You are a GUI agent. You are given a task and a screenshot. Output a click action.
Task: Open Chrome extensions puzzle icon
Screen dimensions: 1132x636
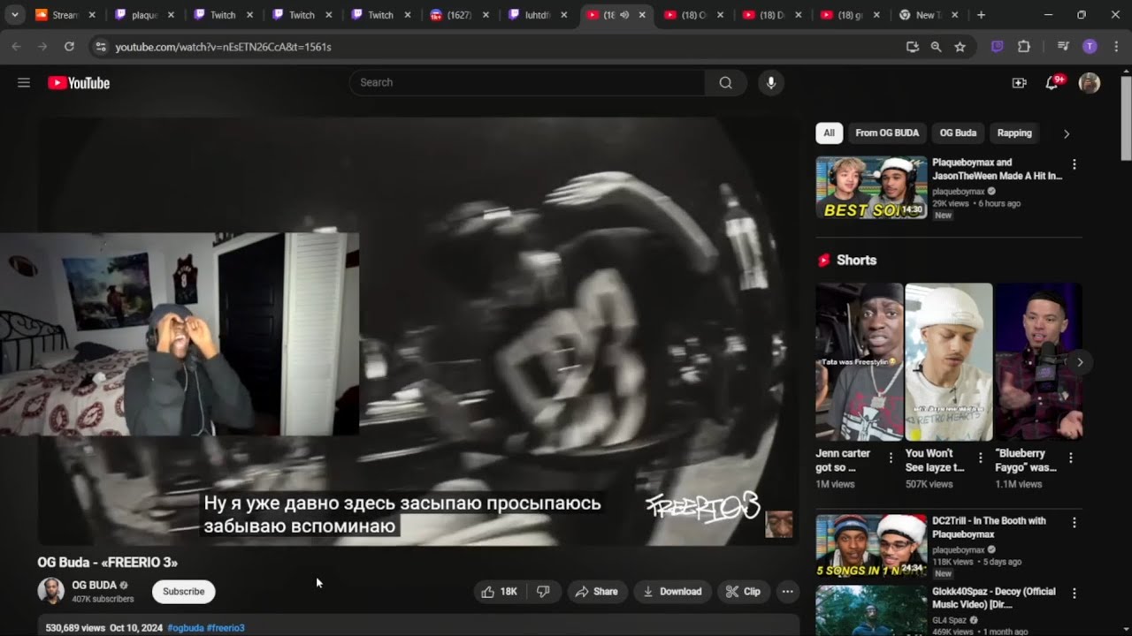[x=1024, y=47]
